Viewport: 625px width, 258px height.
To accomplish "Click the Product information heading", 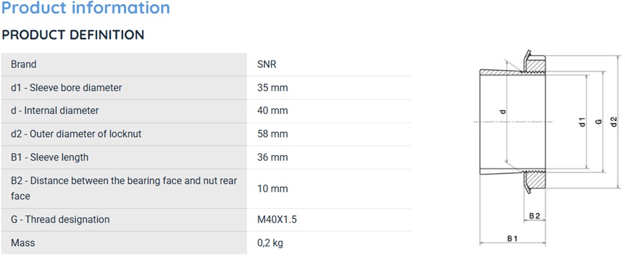I will [x=86, y=7].
